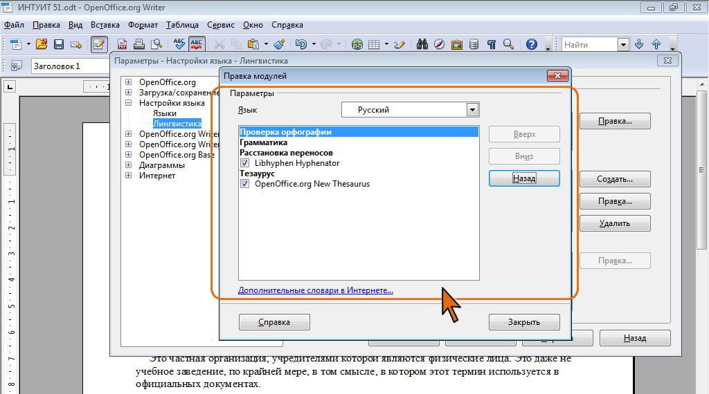
Task: Uncheck the Libhyphen Hyphenator checkbox
Action: (245, 163)
